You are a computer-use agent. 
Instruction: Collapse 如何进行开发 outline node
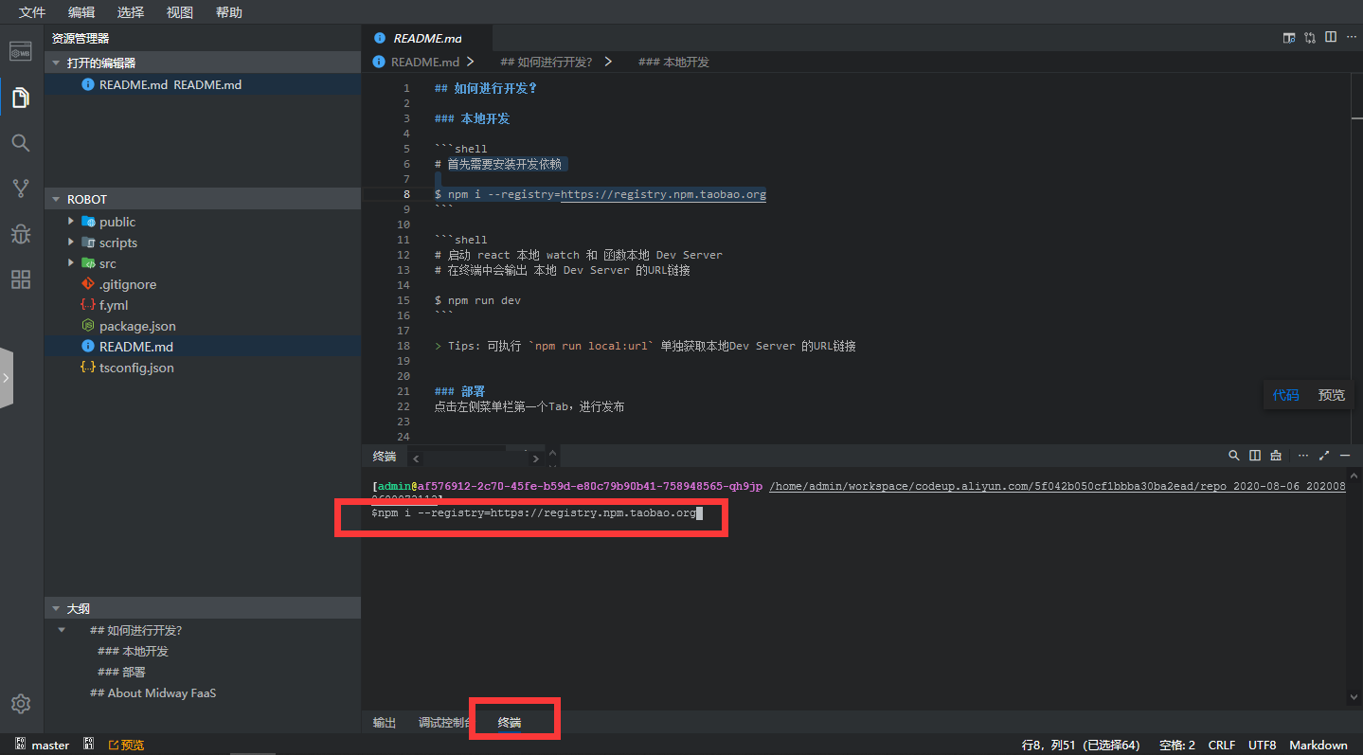(63, 631)
